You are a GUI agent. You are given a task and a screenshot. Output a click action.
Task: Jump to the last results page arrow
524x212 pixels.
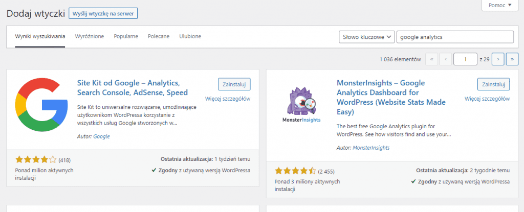pyautogui.click(x=512, y=59)
